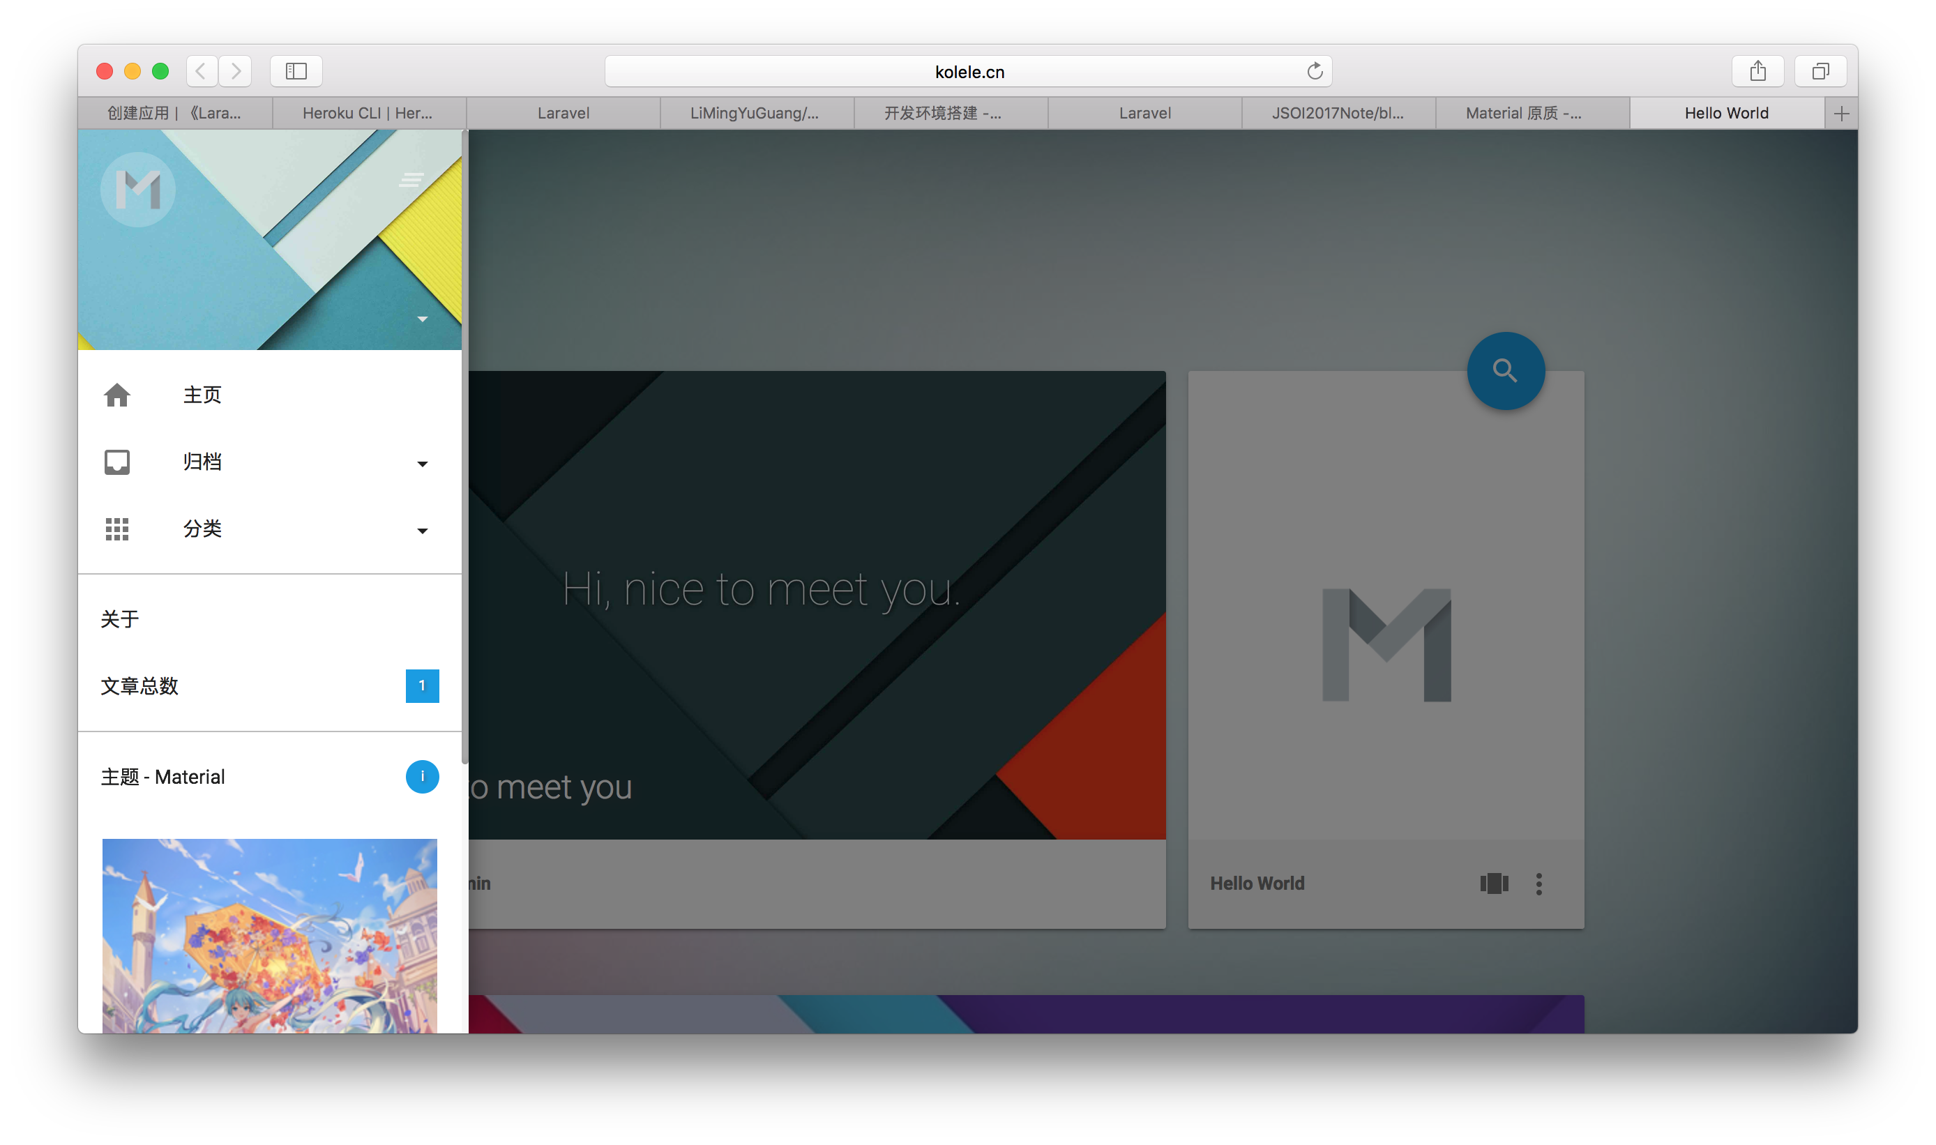Click the anime illustration thumbnail in sidebar
The image size is (1936, 1145).
(269, 935)
